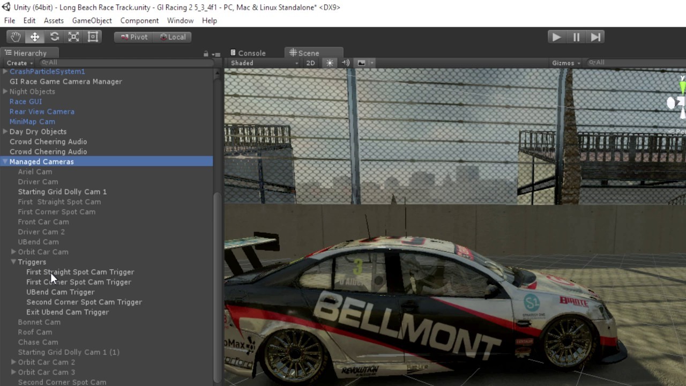Viewport: 686px width, 386px height.
Task: Expand the Day Dry Objects group
Action: 5,131
